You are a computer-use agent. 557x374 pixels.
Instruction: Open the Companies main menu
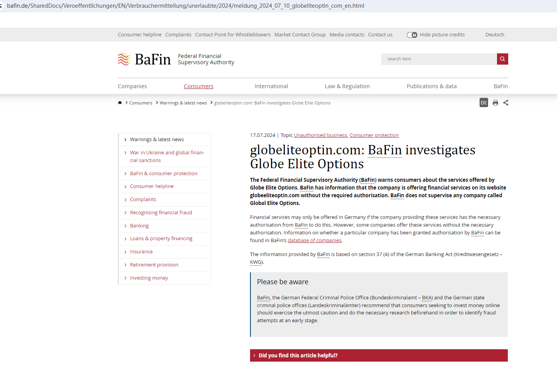coord(132,86)
